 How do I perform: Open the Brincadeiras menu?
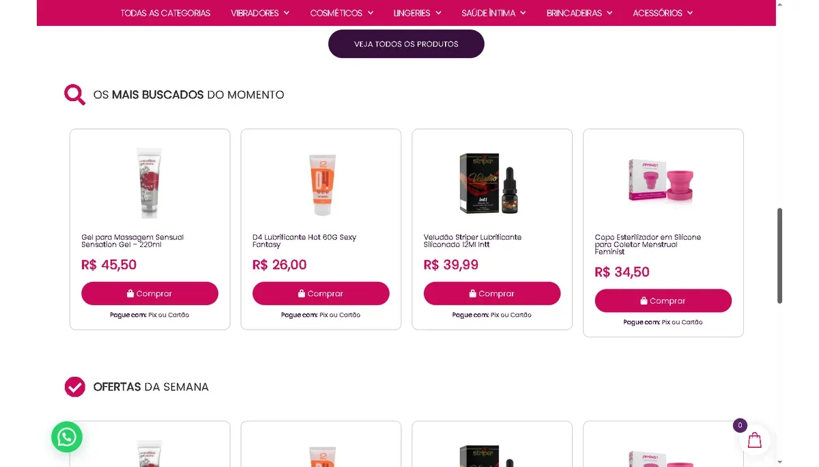tap(579, 13)
